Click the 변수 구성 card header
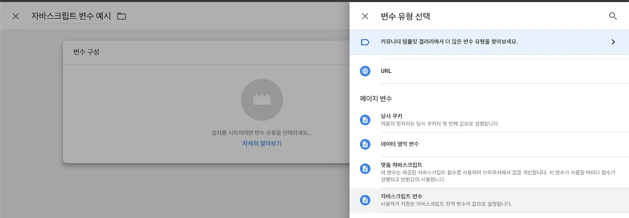Screen dimensions: 629x218 pos(206,52)
